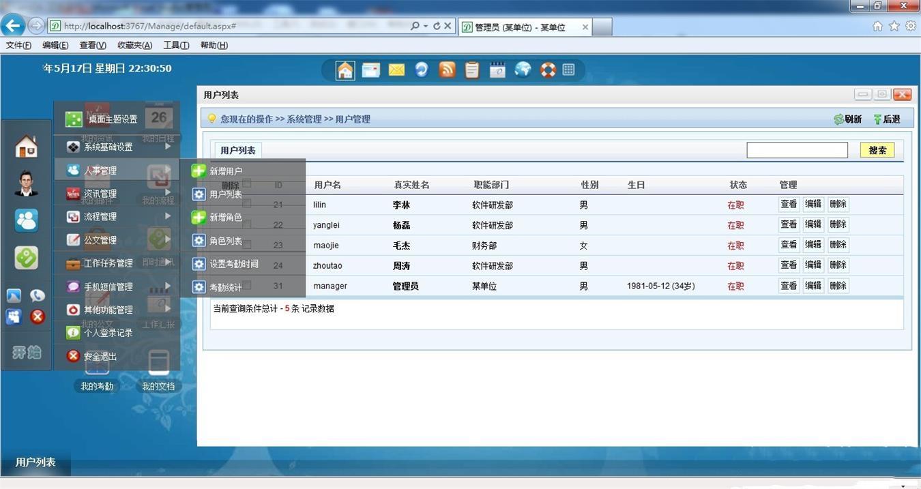Click the 刷新 refresh button
Image resolution: width=921 pixels, height=489 pixels.
coord(848,119)
